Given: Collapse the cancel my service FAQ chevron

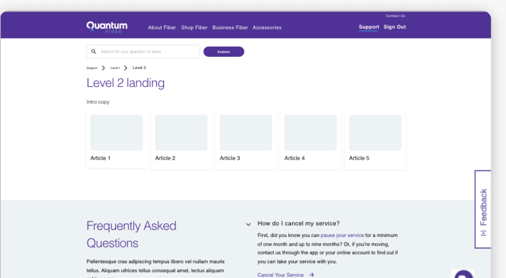Looking at the screenshot, I should (249, 224).
